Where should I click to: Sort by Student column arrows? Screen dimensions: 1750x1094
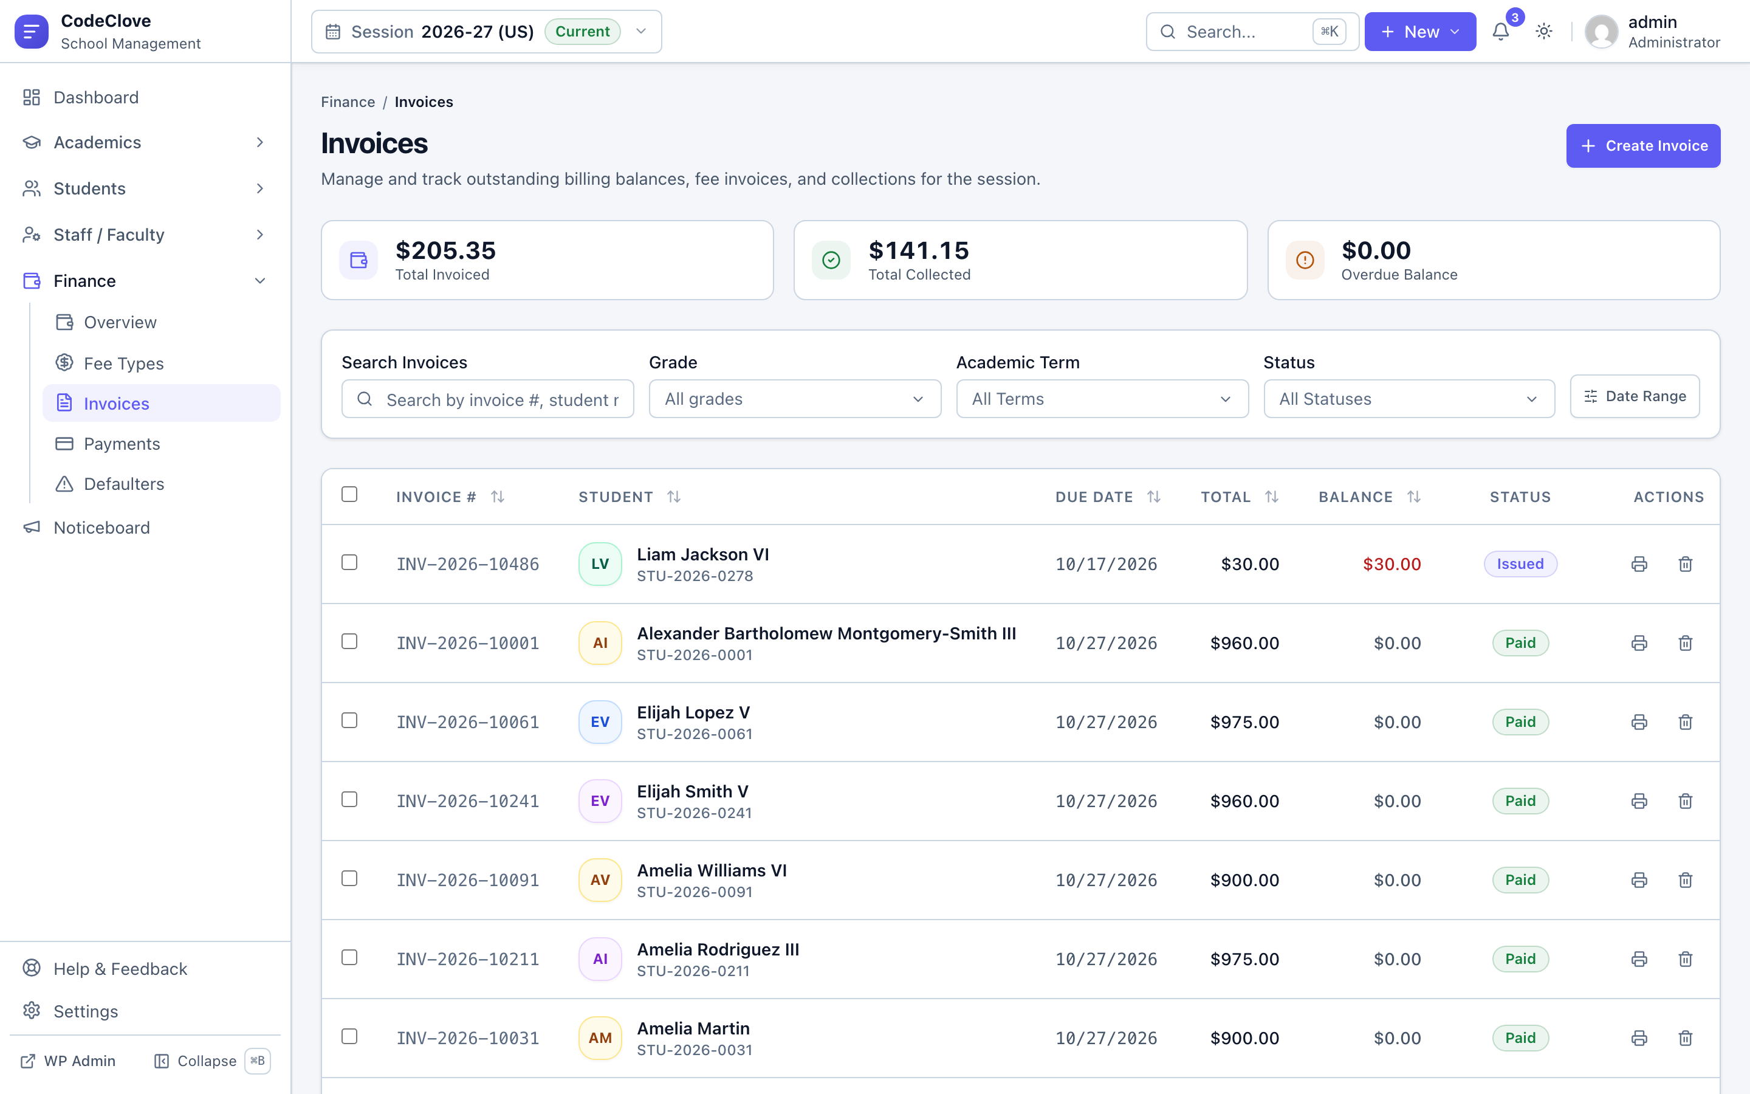click(674, 497)
